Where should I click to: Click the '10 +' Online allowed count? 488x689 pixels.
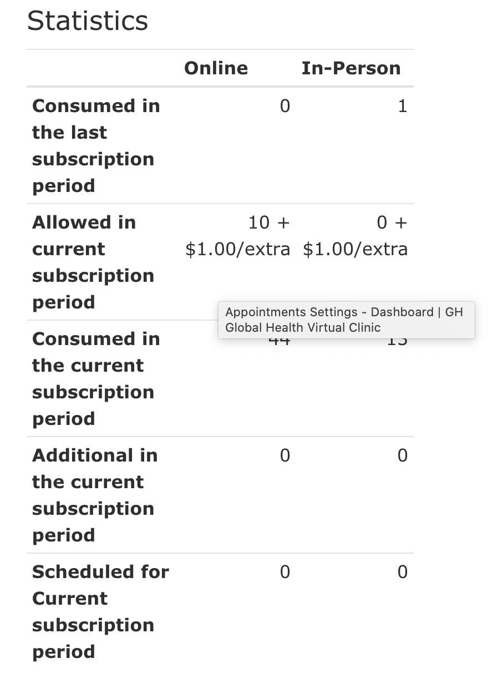click(269, 222)
